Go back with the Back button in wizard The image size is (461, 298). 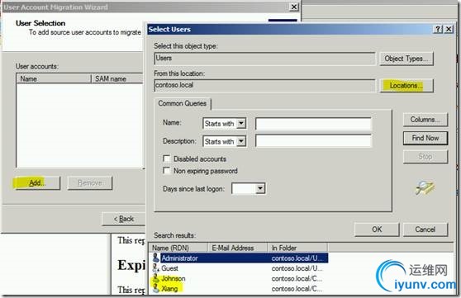coord(124,219)
